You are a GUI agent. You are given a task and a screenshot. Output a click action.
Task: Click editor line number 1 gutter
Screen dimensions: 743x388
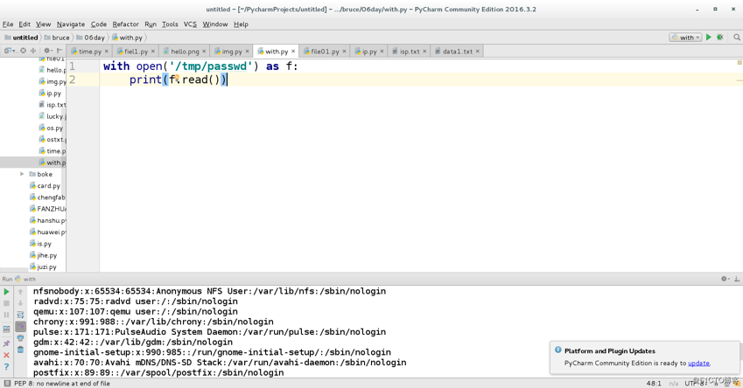(x=72, y=66)
